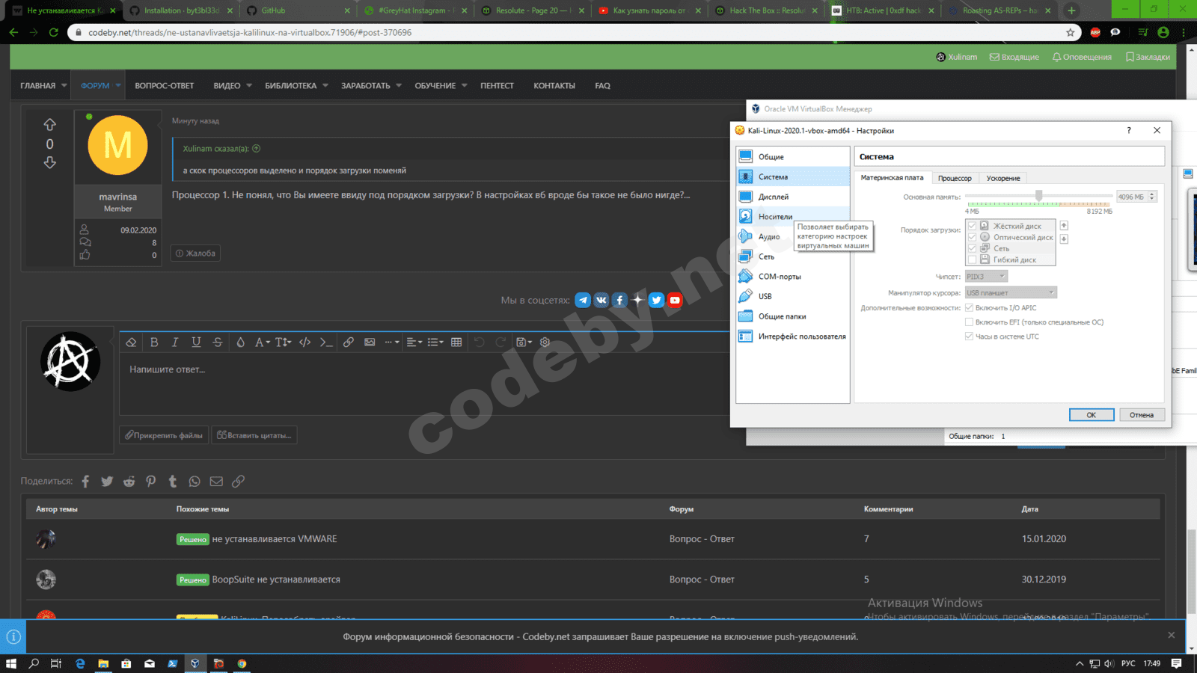Toggle the Включить EFI checkbox

pos(970,322)
